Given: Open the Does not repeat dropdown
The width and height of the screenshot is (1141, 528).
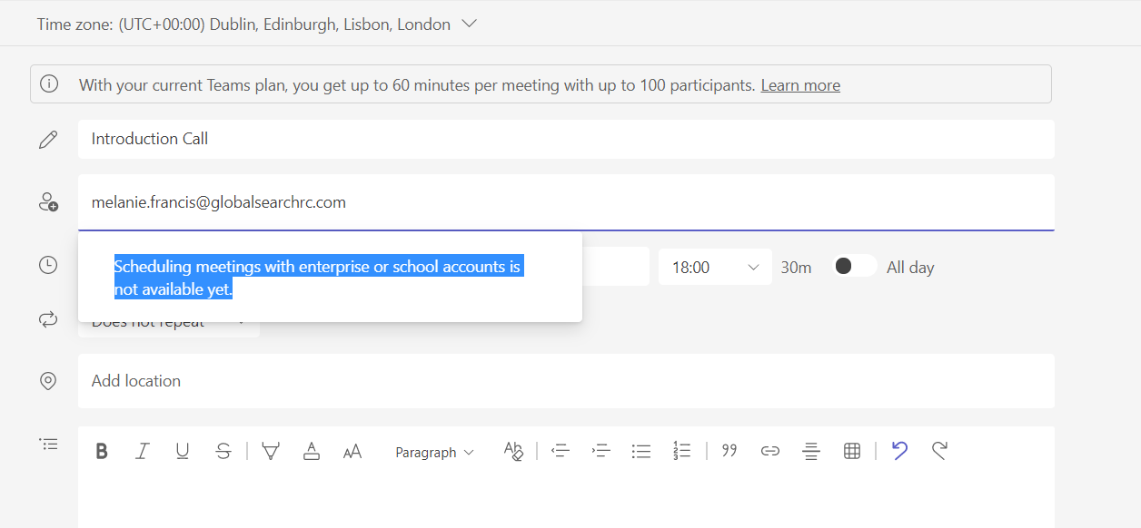Looking at the screenshot, I should (169, 322).
